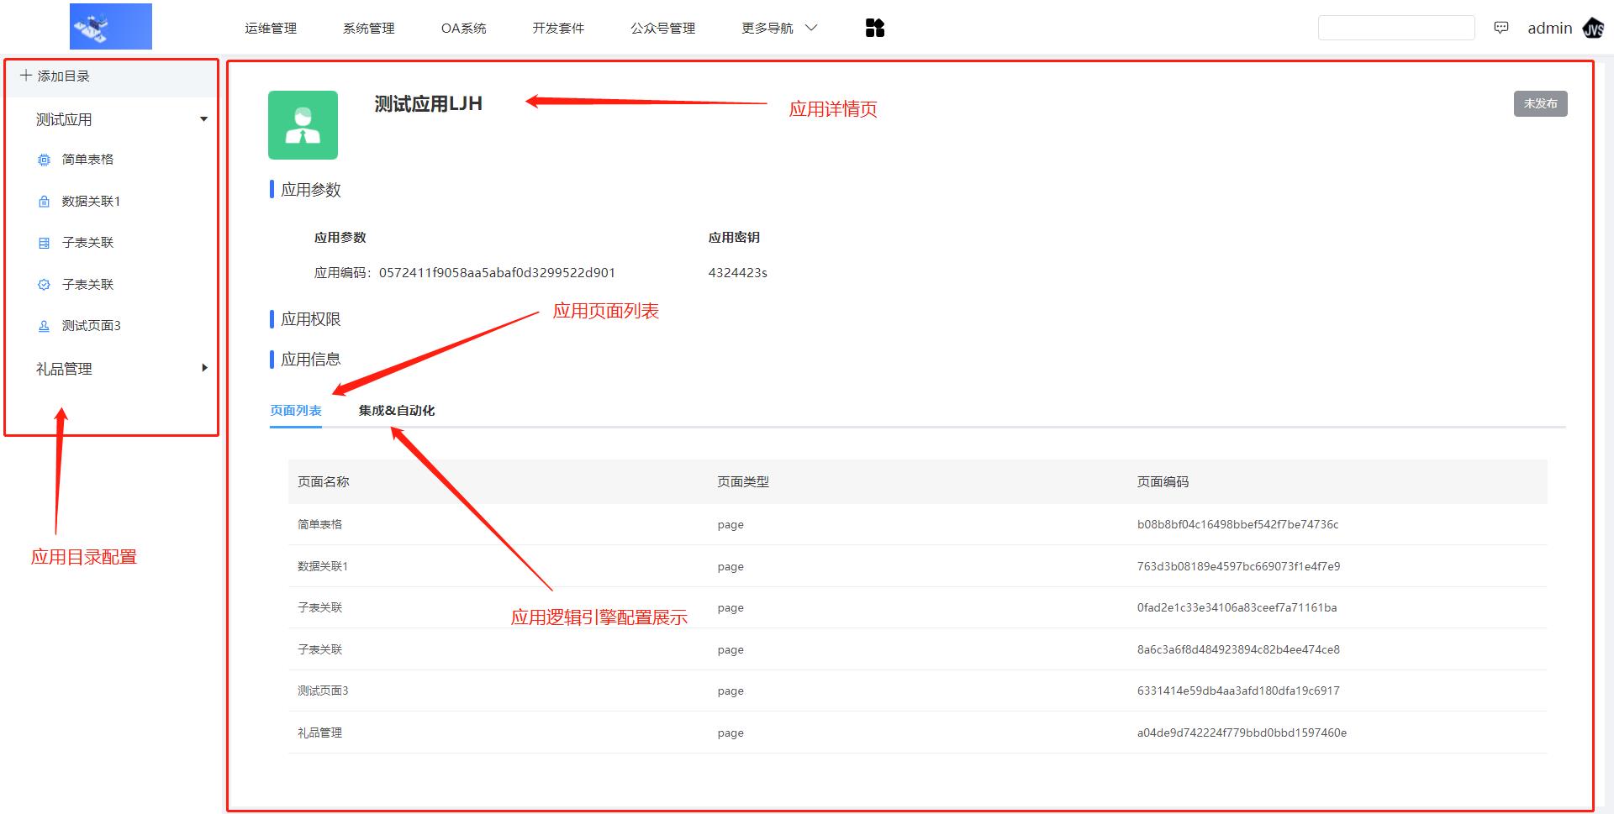Click the 页面名称 column header
Screen dimensions: 1614x814
pos(324,481)
